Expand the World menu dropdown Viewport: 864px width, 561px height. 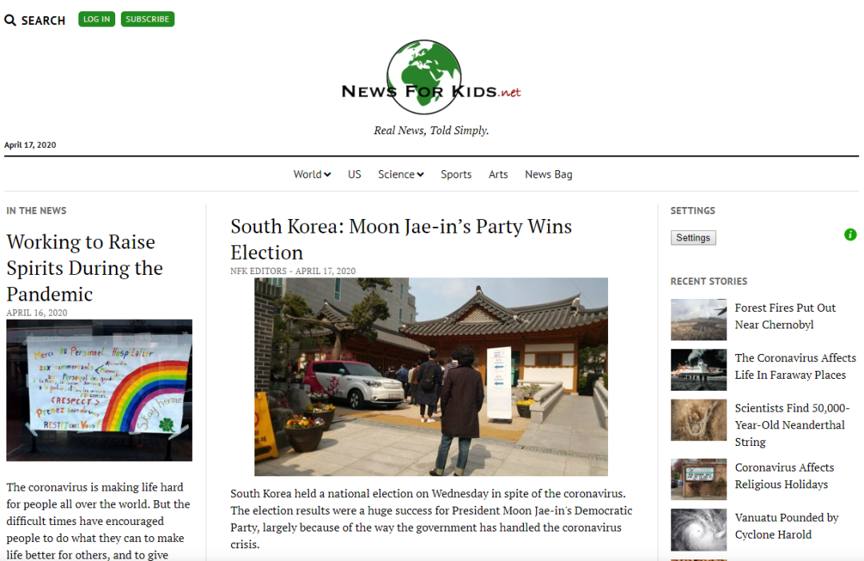point(312,174)
